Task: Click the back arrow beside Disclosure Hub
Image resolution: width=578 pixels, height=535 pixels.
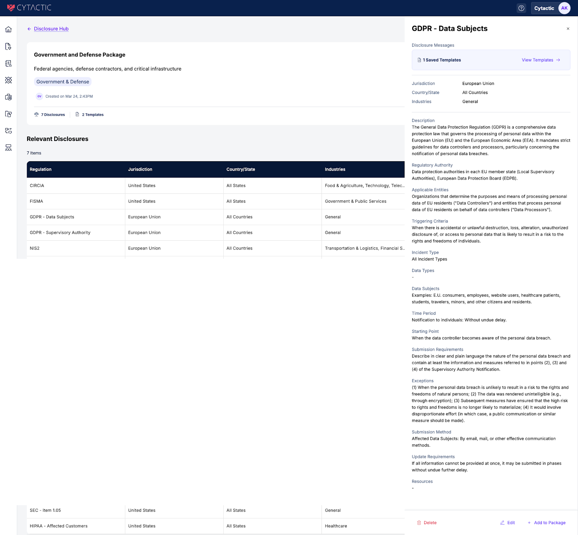Action: pos(29,29)
